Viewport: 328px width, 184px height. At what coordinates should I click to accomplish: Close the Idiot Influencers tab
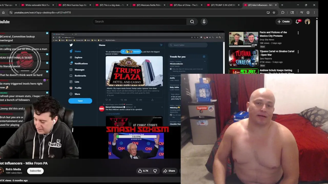click(x=276, y=5)
